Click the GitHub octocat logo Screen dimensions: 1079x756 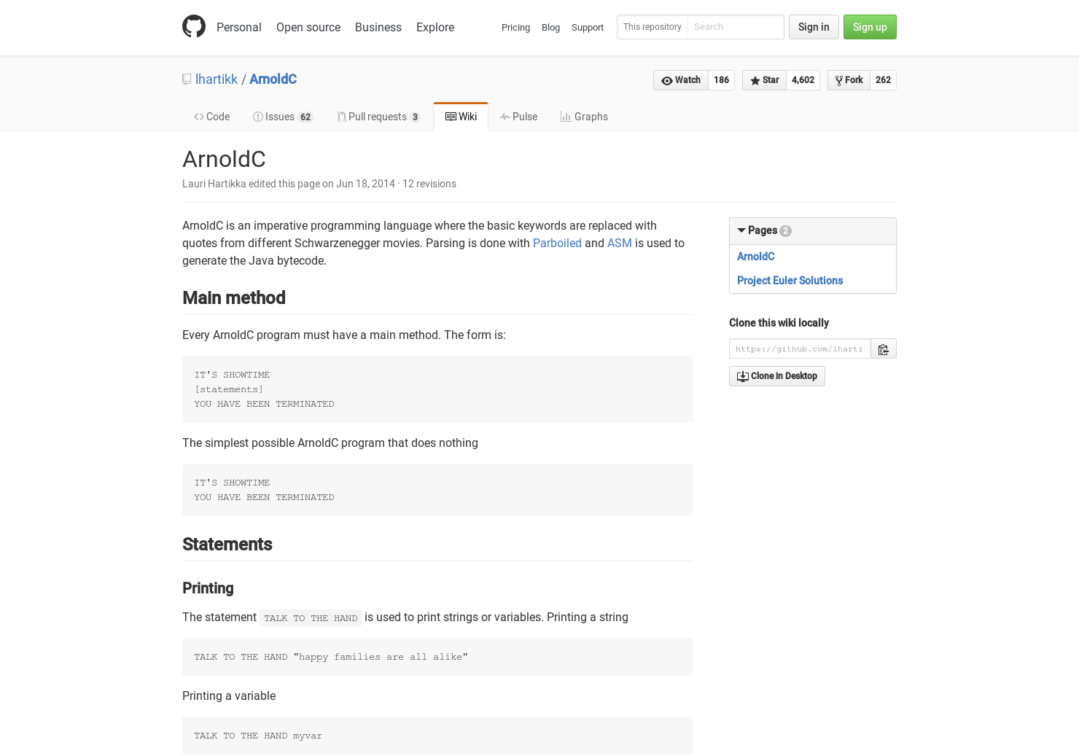194,26
